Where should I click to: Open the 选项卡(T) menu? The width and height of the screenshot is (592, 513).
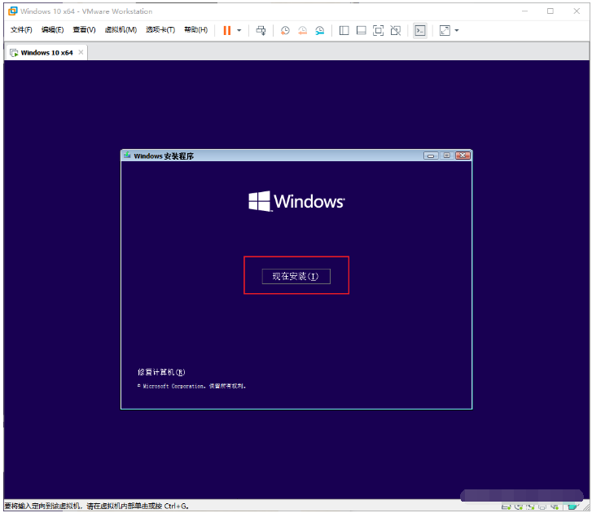click(160, 30)
